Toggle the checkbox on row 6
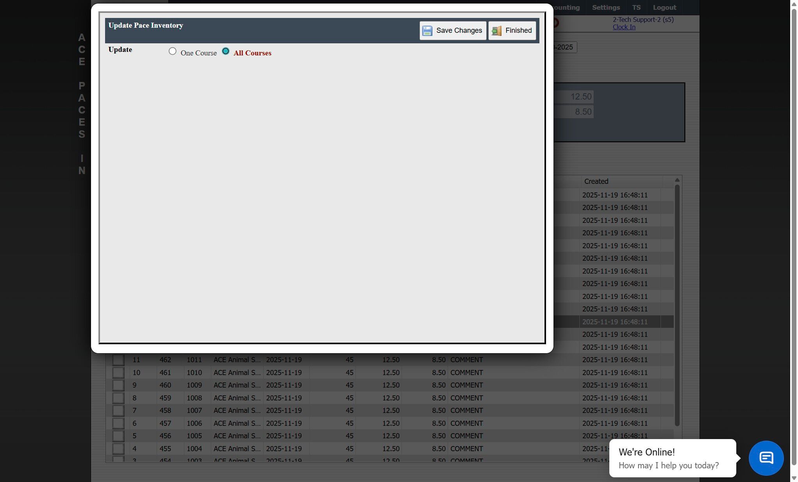The image size is (798, 482). [x=118, y=423]
